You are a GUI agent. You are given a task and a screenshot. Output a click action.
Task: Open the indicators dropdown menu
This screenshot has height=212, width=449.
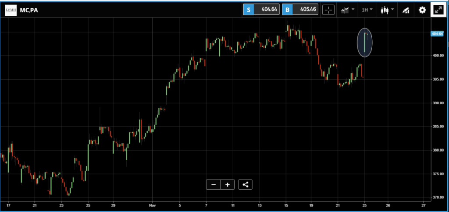(347, 10)
